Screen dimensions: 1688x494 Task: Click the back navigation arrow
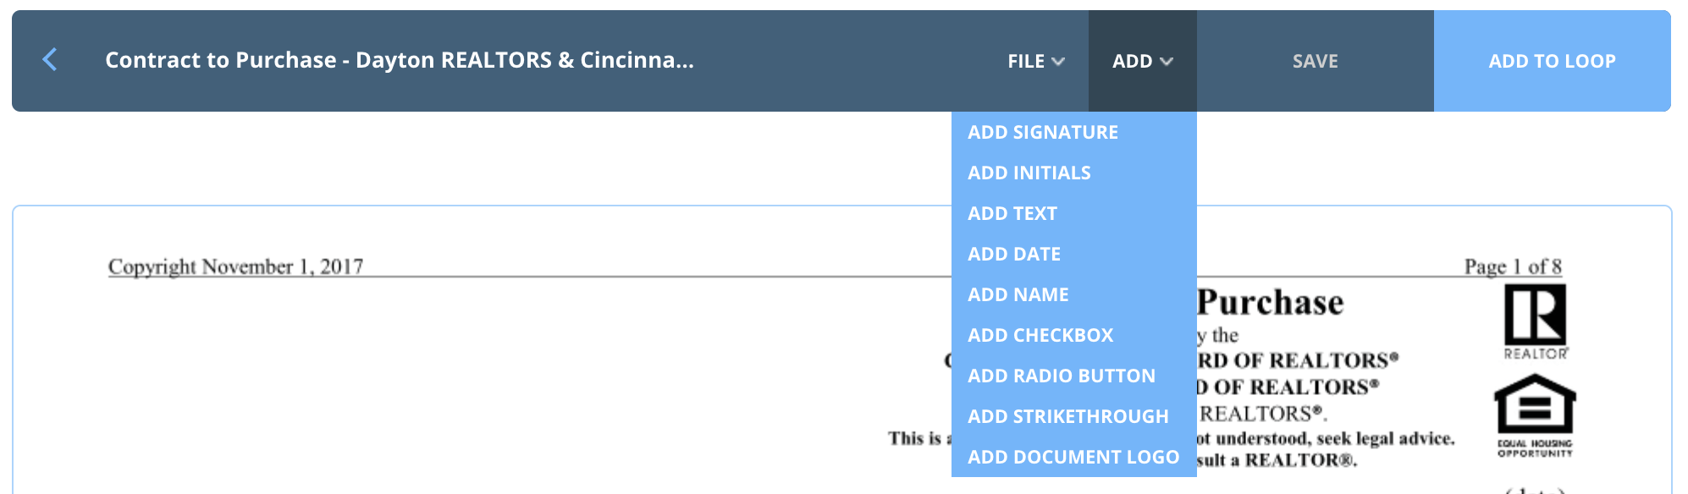(51, 60)
